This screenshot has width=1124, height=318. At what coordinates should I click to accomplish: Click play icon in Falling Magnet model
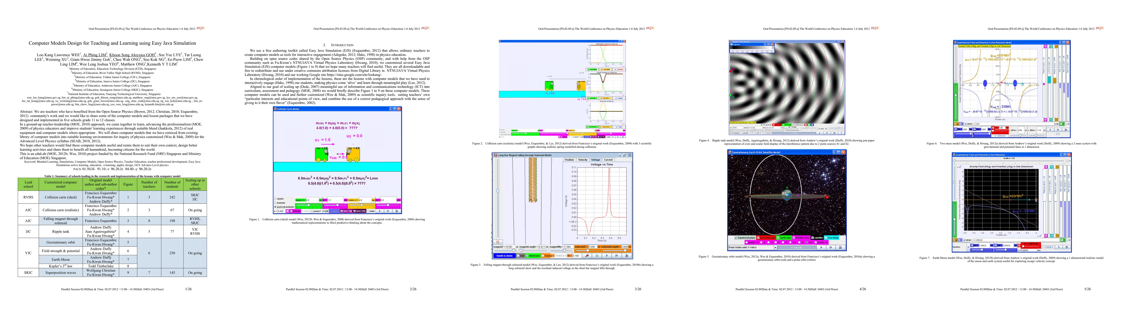point(607,256)
